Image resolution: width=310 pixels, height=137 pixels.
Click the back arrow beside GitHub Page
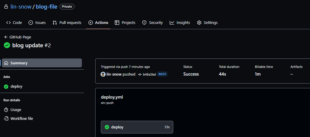click(6, 37)
